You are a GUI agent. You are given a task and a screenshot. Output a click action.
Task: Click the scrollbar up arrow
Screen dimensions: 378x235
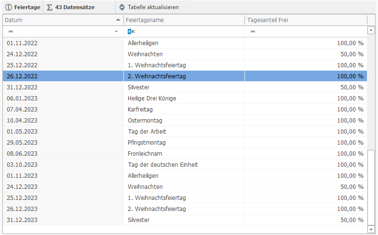click(x=371, y=30)
